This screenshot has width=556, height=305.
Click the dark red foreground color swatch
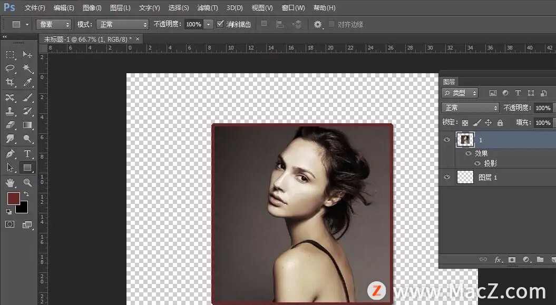coord(13,198)
